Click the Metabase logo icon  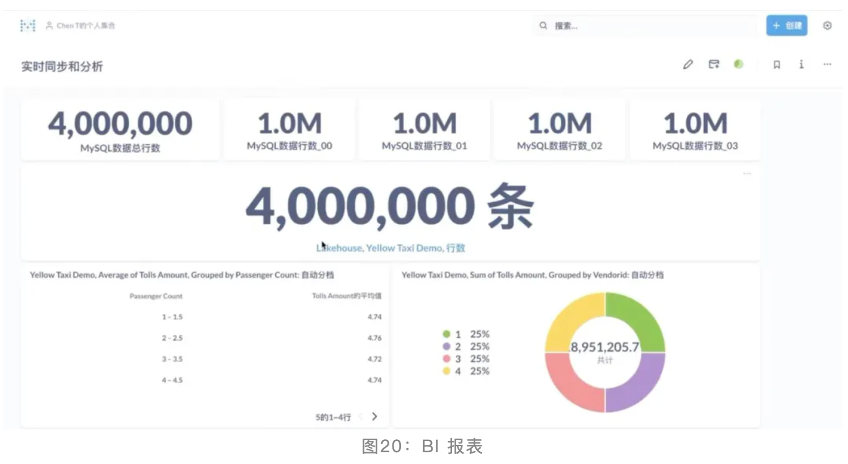point(28,25)
